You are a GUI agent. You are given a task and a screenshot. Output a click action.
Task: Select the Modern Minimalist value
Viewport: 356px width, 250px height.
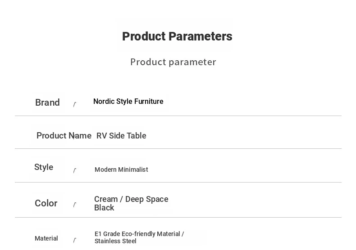click(x=121, y=170)
